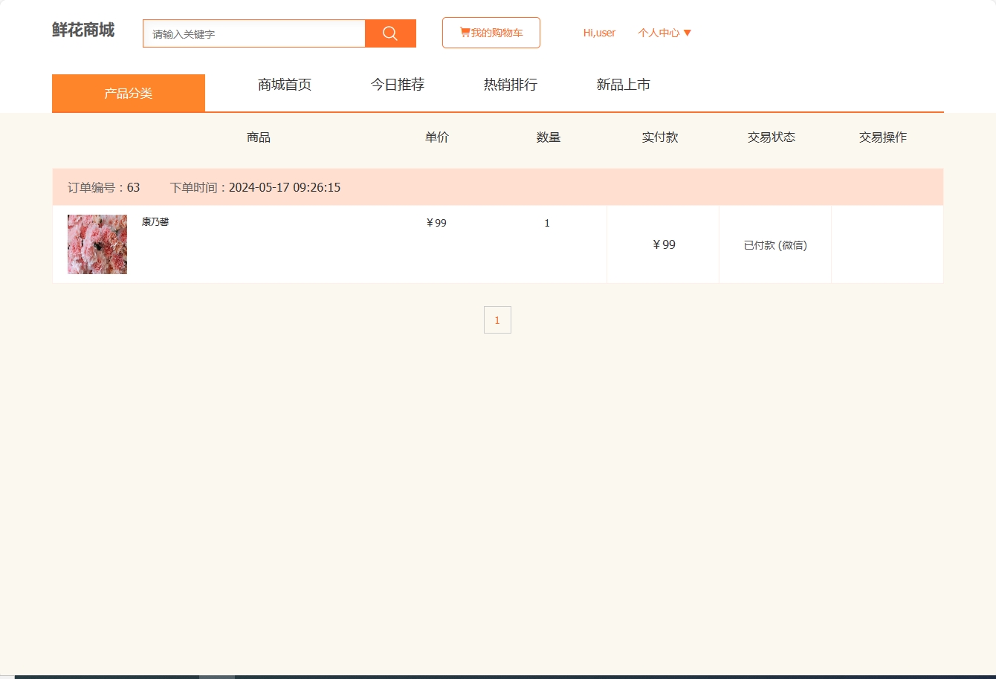Expand the 个人中心 arrow indicator

688,33
